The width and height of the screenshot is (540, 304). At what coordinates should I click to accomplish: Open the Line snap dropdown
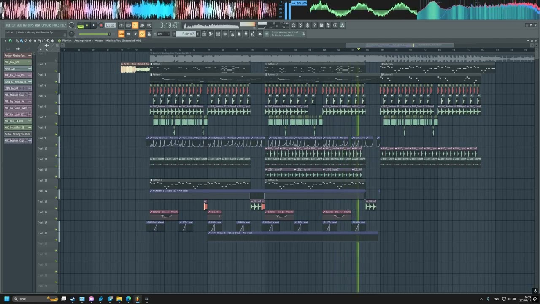(x=163, y=34)
